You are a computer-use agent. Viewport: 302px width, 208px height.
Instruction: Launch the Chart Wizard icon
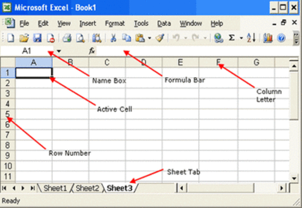pos(268,38)
